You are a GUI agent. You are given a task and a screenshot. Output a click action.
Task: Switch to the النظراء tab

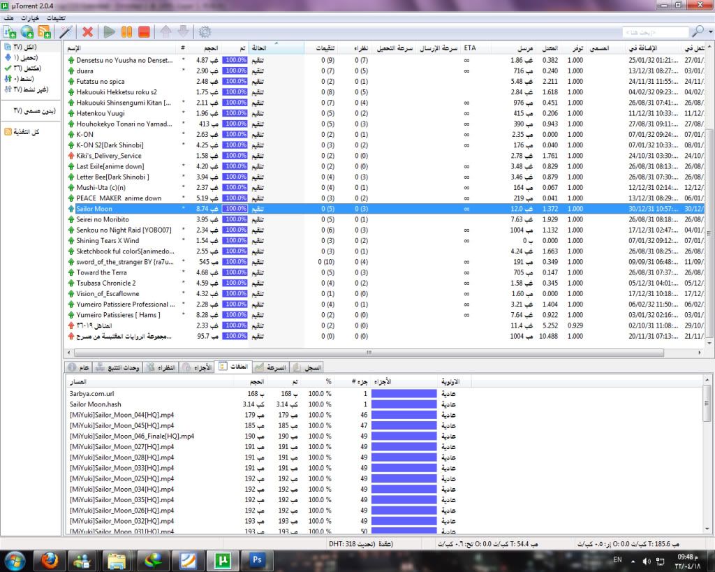coord(160,367)
